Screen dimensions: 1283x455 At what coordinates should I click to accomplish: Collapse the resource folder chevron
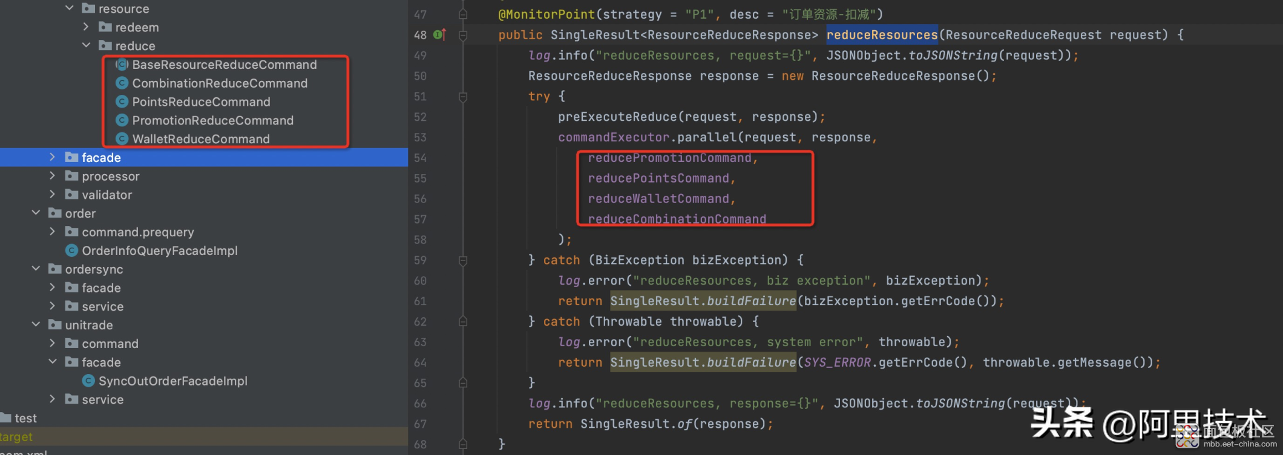[70, 8]
